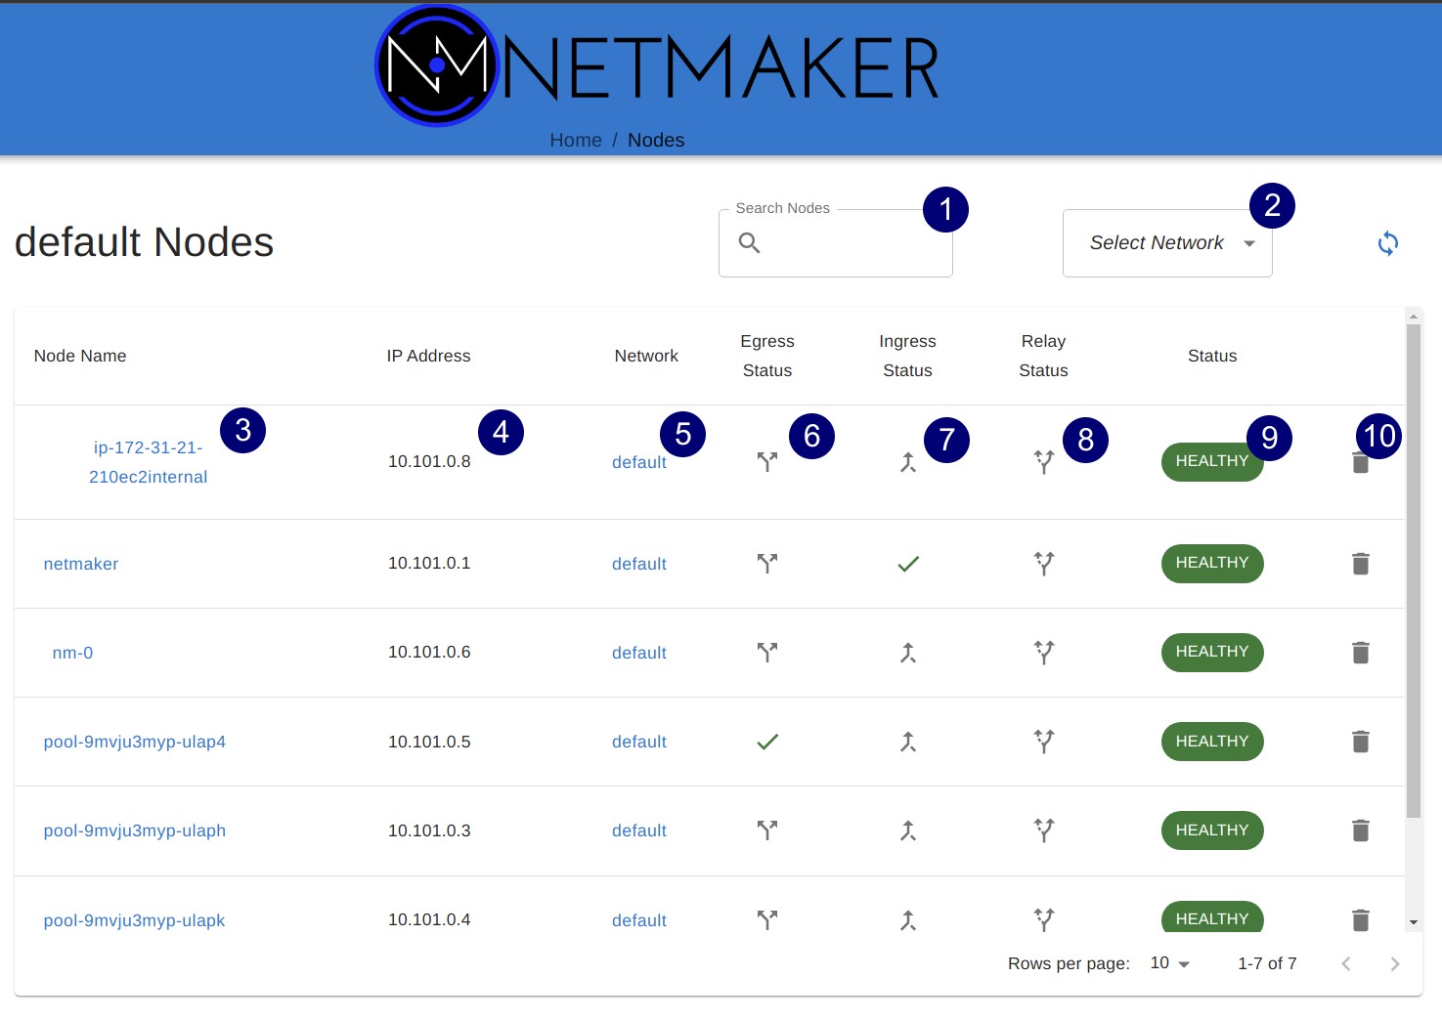
Task: Click Nodes breadcrumb item
Action: click(x=655, y=140)
